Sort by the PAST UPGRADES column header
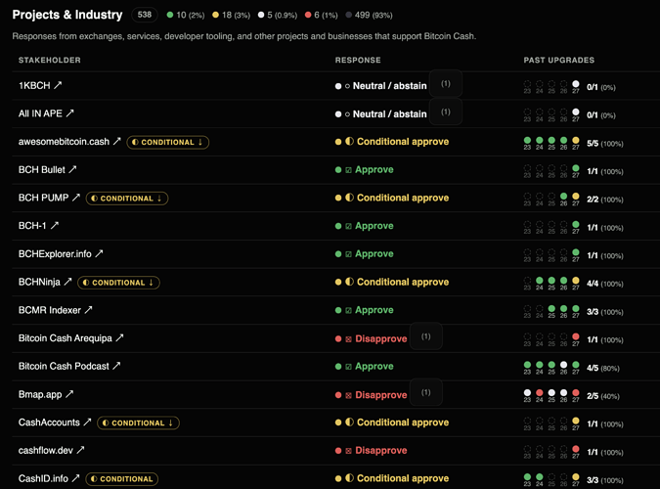This screenshot has width=660, height=489. 559,60
